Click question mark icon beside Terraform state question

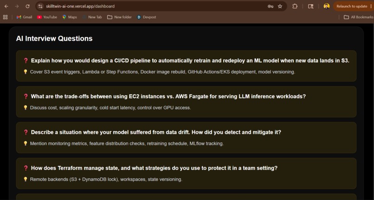(26, 168)
